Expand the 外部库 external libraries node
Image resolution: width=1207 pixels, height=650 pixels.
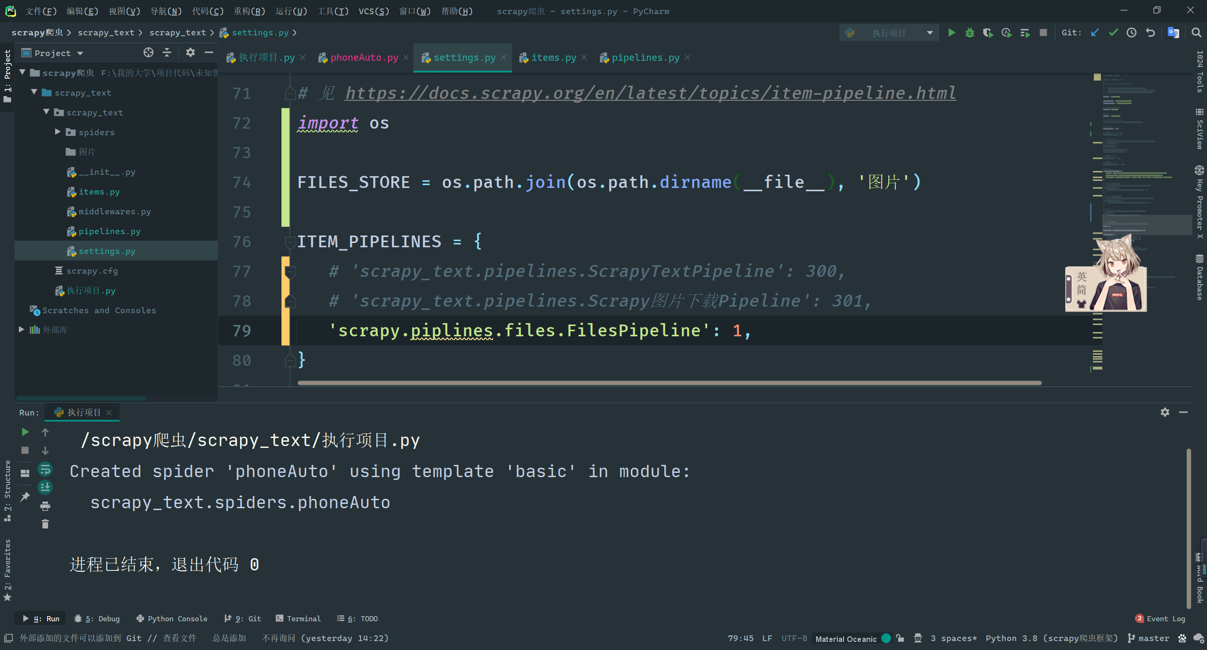click(x=21, y=330)
